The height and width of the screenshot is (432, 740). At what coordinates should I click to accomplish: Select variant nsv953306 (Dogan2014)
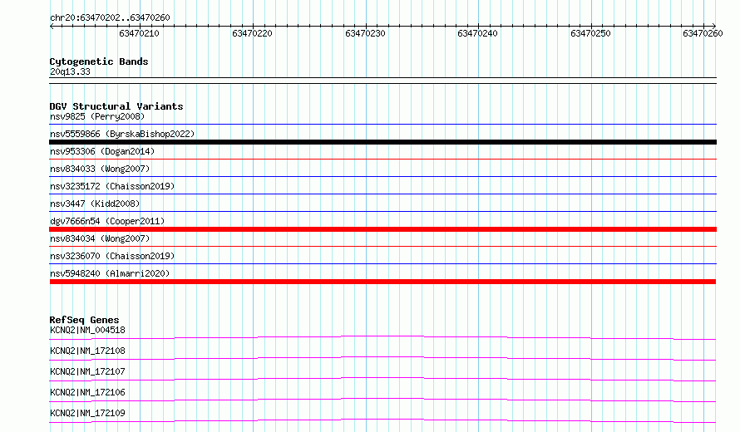(102, 151)
